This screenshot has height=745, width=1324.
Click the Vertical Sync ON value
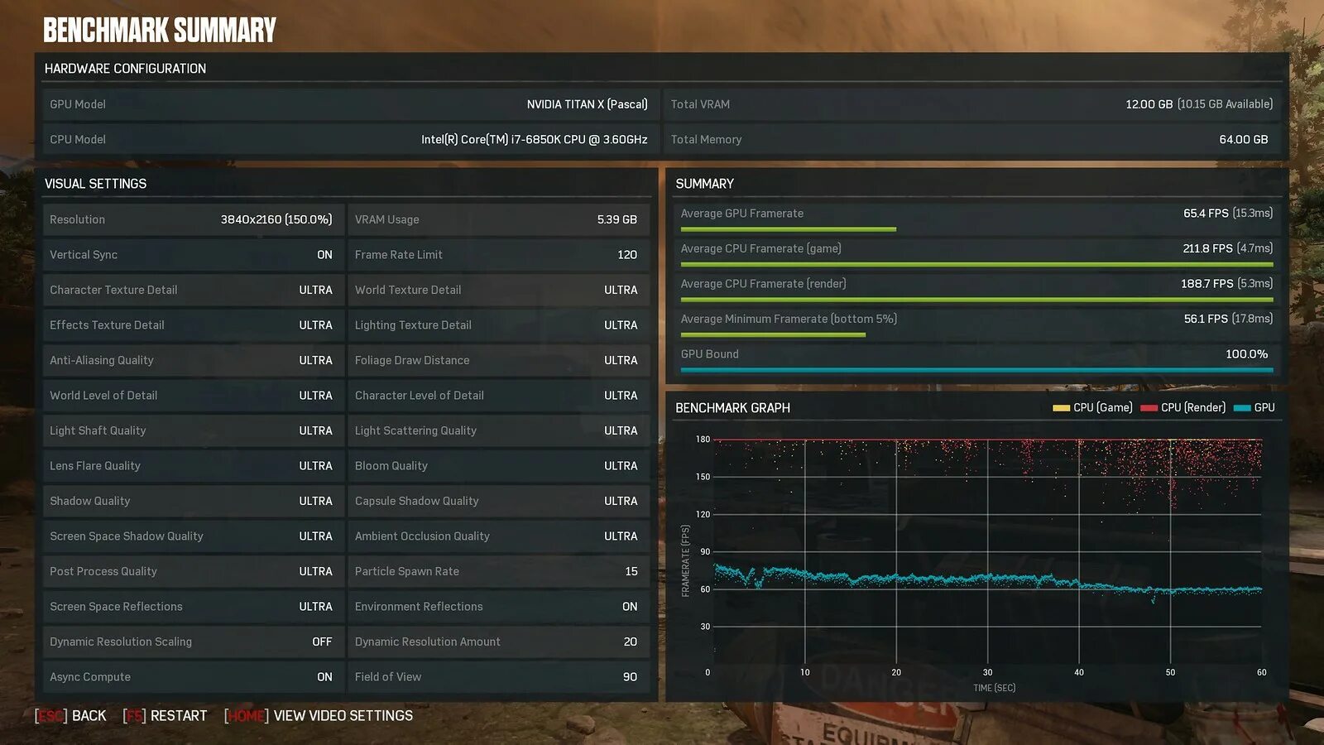(324, 255)
